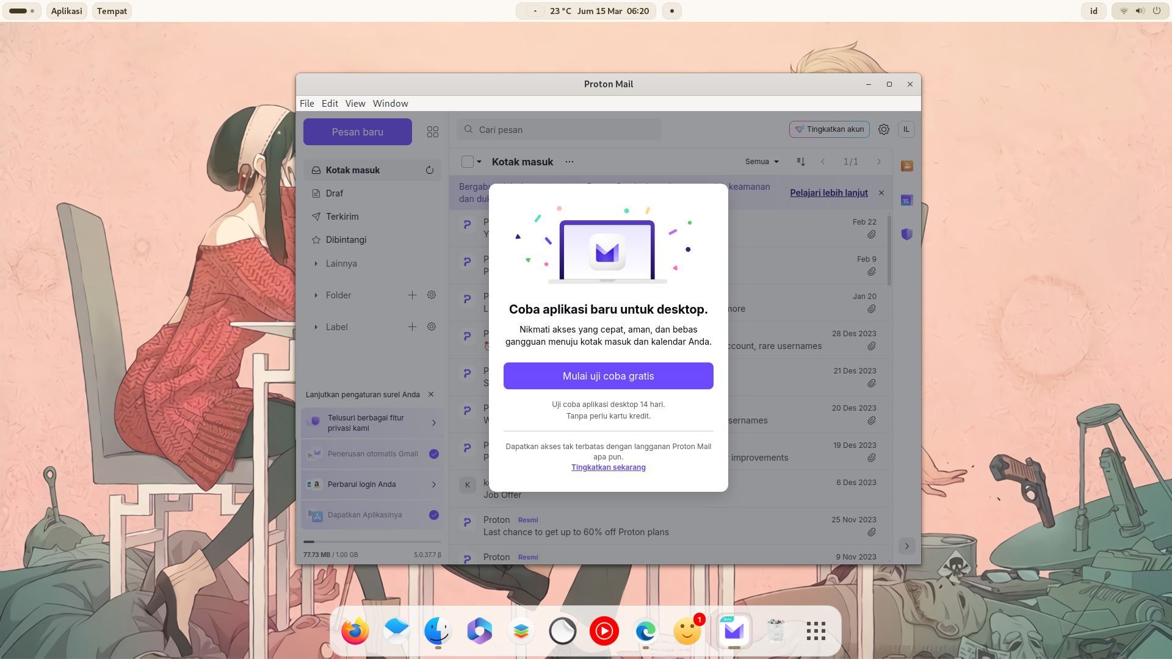Expand the Folder tree
This screenshot has height=659, width=1172.
tap(316, 295)
